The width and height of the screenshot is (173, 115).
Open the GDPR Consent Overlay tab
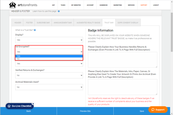(128, 23)
